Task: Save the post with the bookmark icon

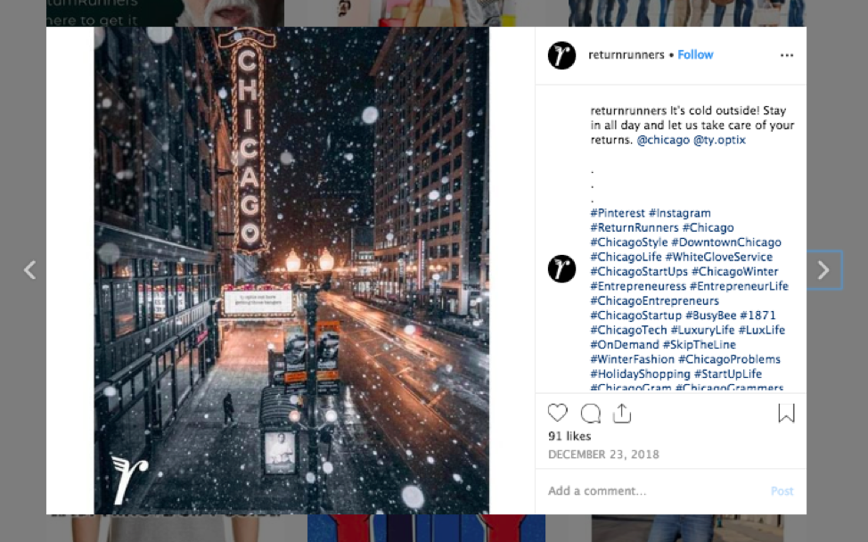Action: coord(786,414)
